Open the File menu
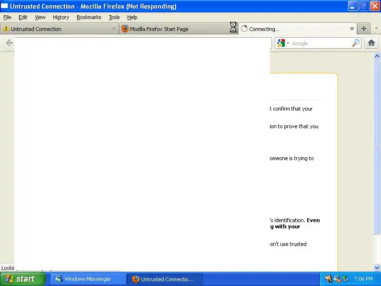Image resolution: width=381 pixels, height=286 pixels. click(7, 17)
